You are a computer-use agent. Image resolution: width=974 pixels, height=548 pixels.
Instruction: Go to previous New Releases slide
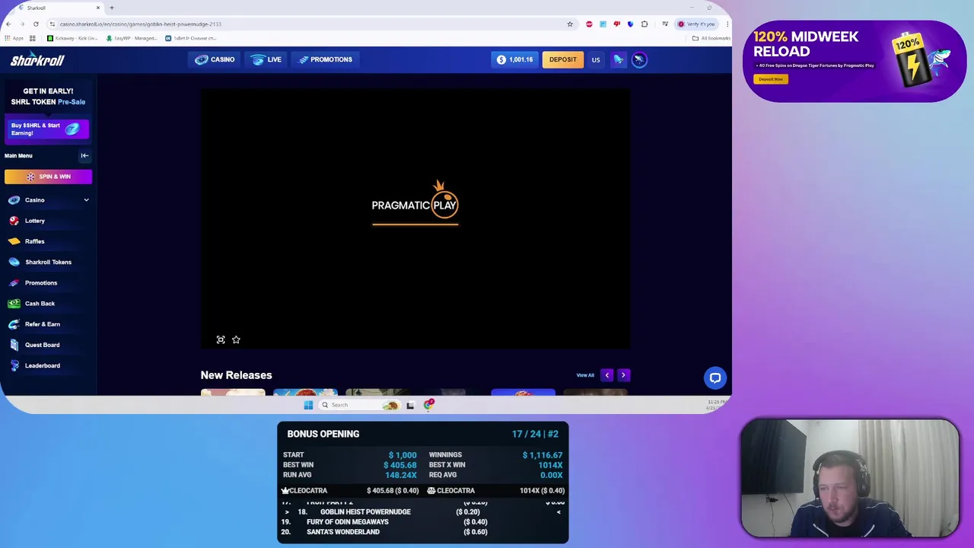tap(607, 375)
